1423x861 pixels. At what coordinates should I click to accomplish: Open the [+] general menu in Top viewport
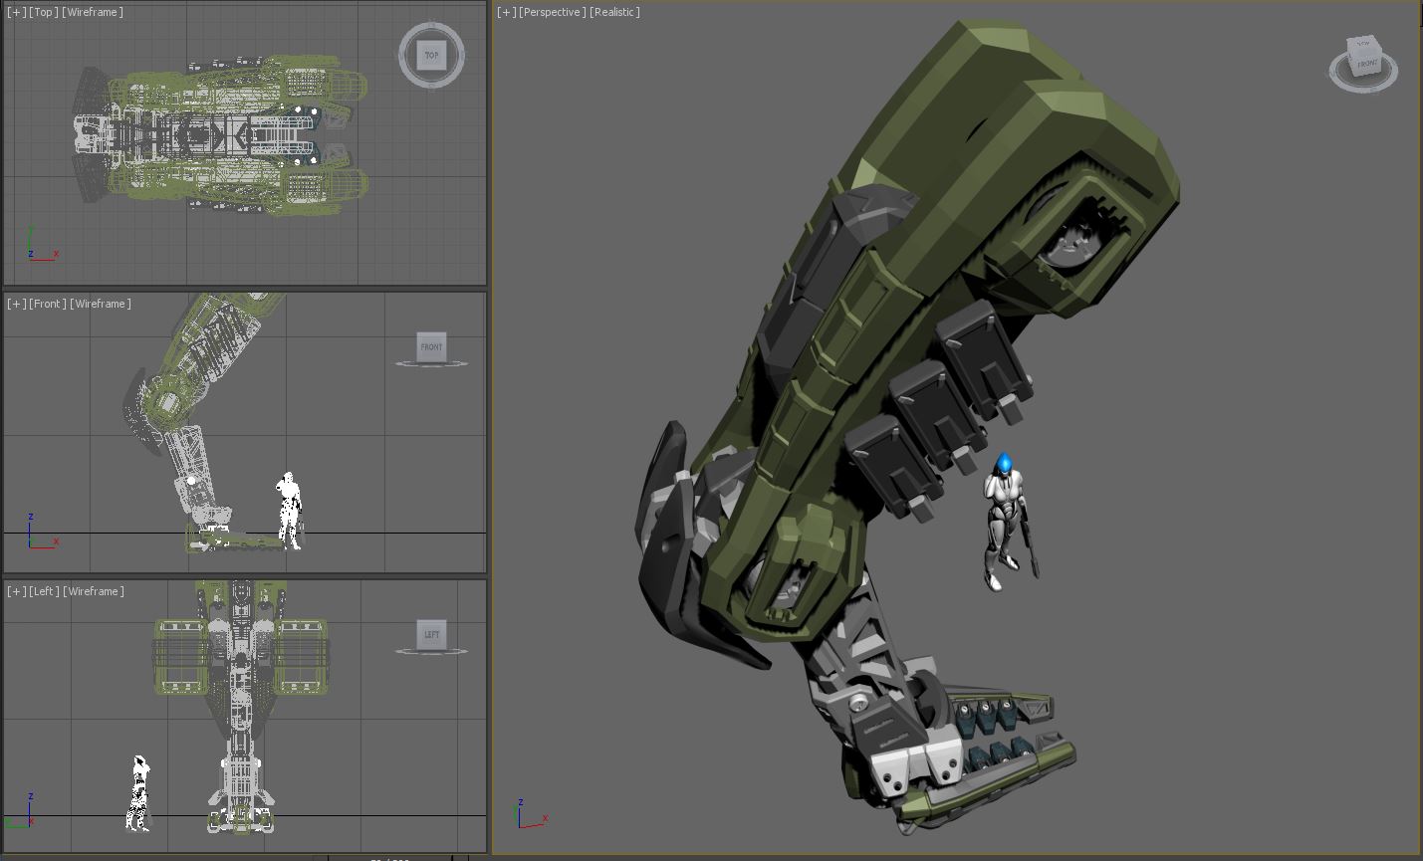tap(16, 12)
